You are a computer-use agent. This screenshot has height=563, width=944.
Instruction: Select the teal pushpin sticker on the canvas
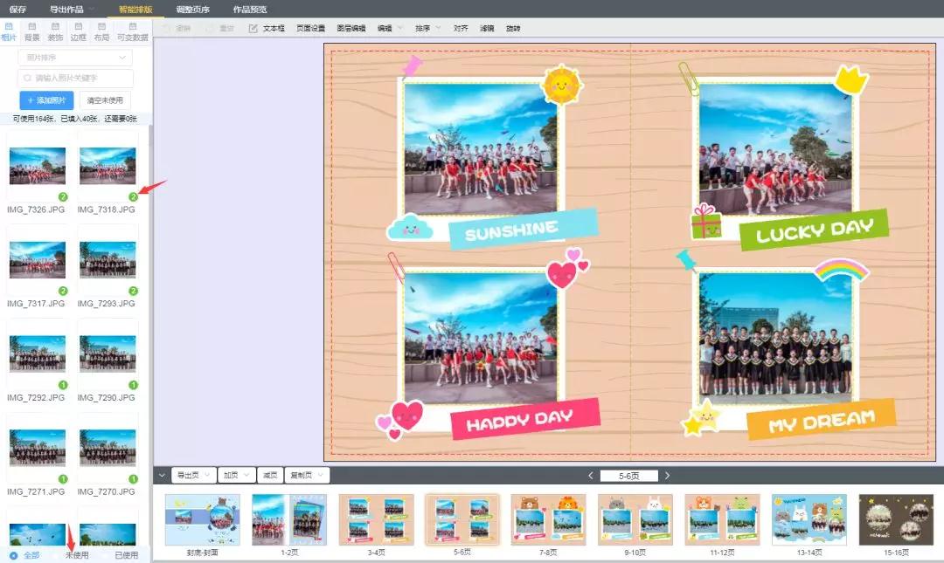[x=686, y=260]
